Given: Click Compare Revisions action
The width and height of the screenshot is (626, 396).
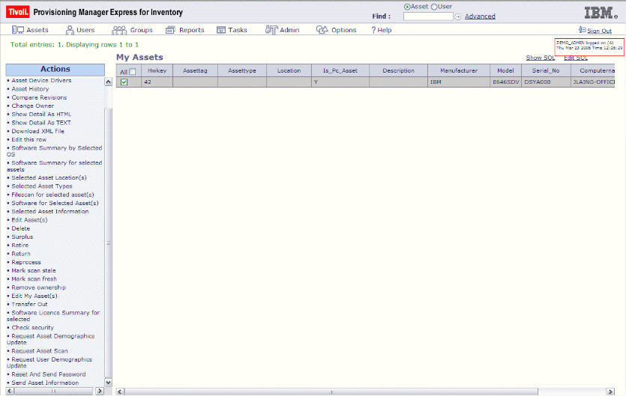Looking at the screenshot, I should pos(39,97).
